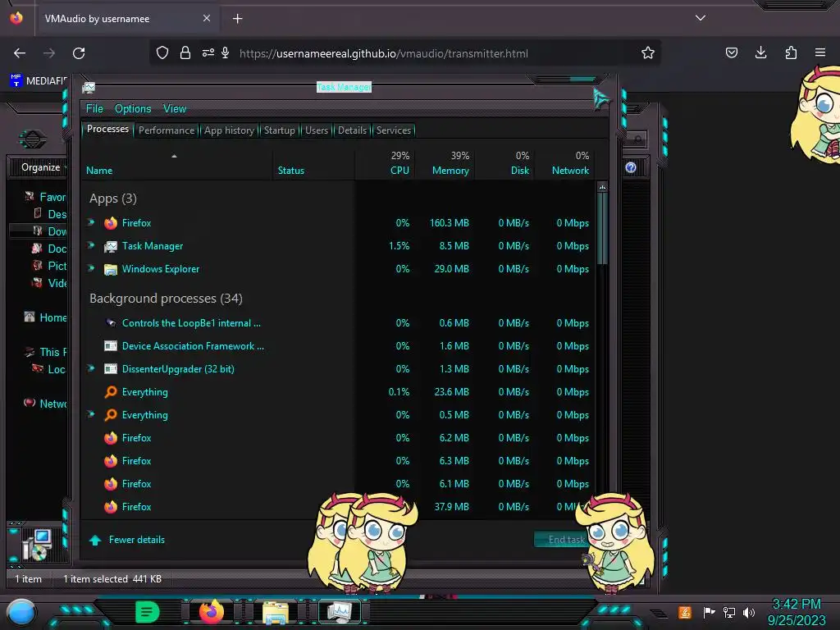Viewport: 840px width, 630px height.
Task: Sort processes by Status column header
Action: coord(314,163)
